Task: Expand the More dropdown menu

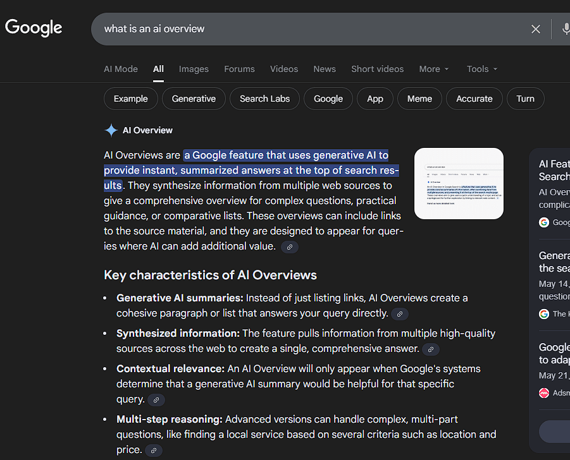Action: 434,69
